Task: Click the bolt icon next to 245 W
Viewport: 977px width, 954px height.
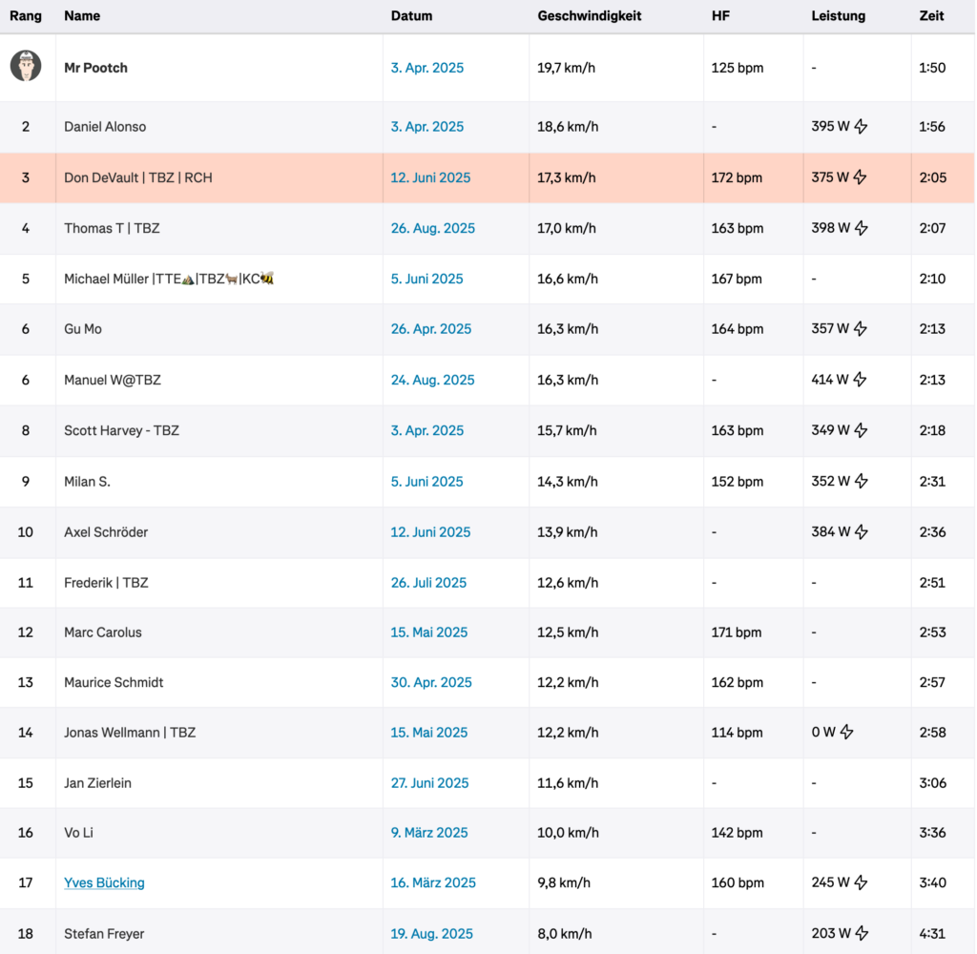Action: pyautogui.click(x=861, y=882)
